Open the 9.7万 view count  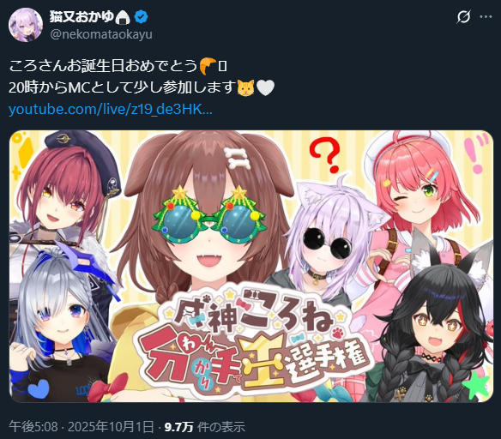(x=179, y=426)
